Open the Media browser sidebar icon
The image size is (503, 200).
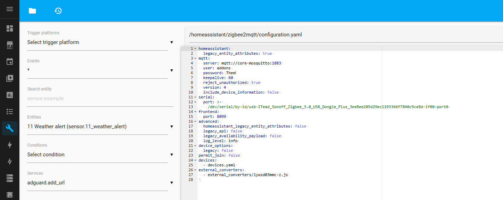[x=10, y=78]
